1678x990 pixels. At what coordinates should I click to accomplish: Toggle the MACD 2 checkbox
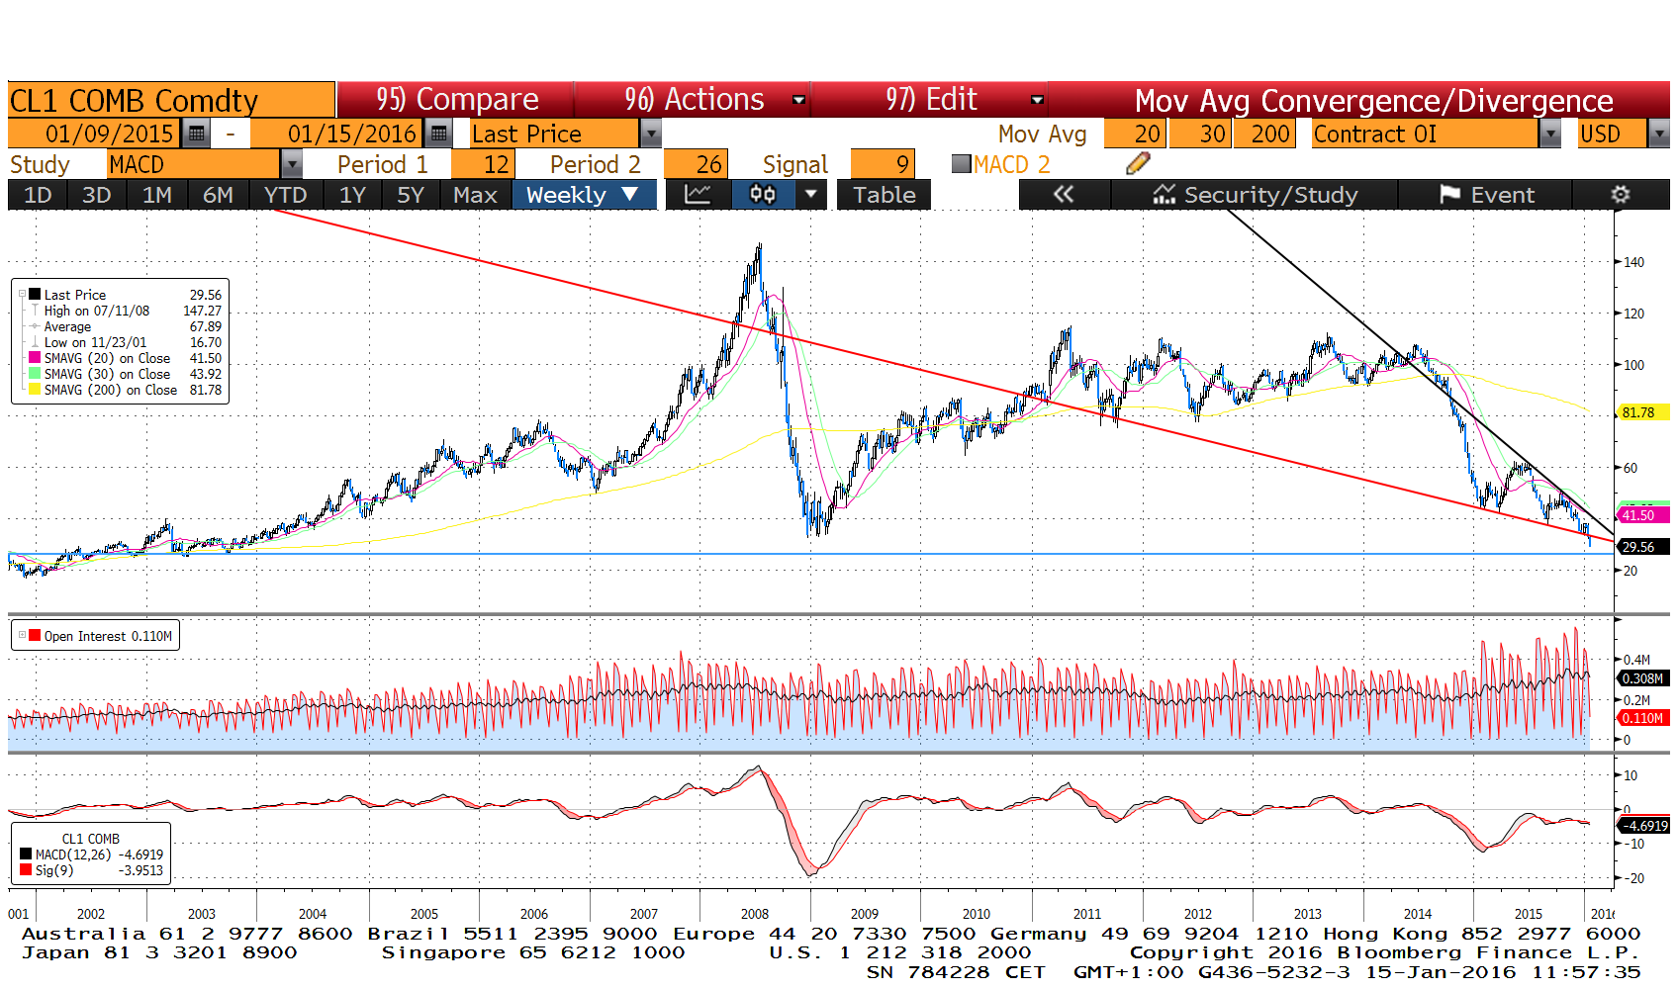click(961, 163)
